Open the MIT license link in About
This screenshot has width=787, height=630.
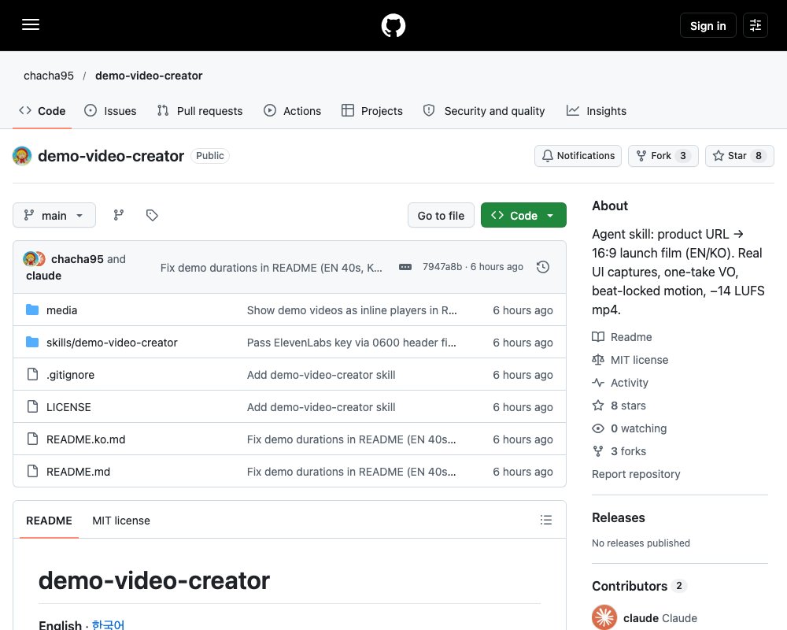point(630,360)
